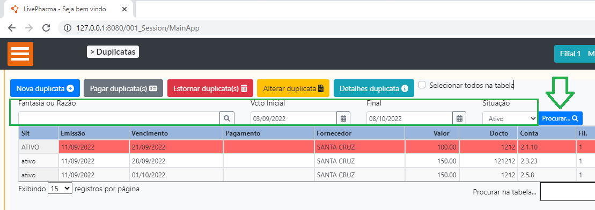Click valor 100.00 cell

pyautogui.click(x=432, y=147)
